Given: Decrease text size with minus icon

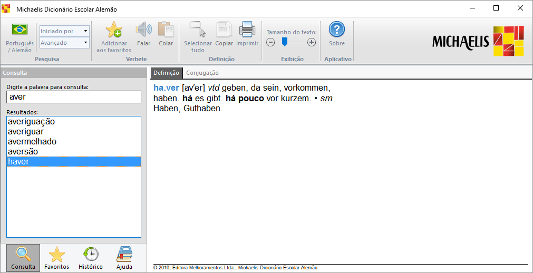Looking at the screenshot, I should point(270,43).
